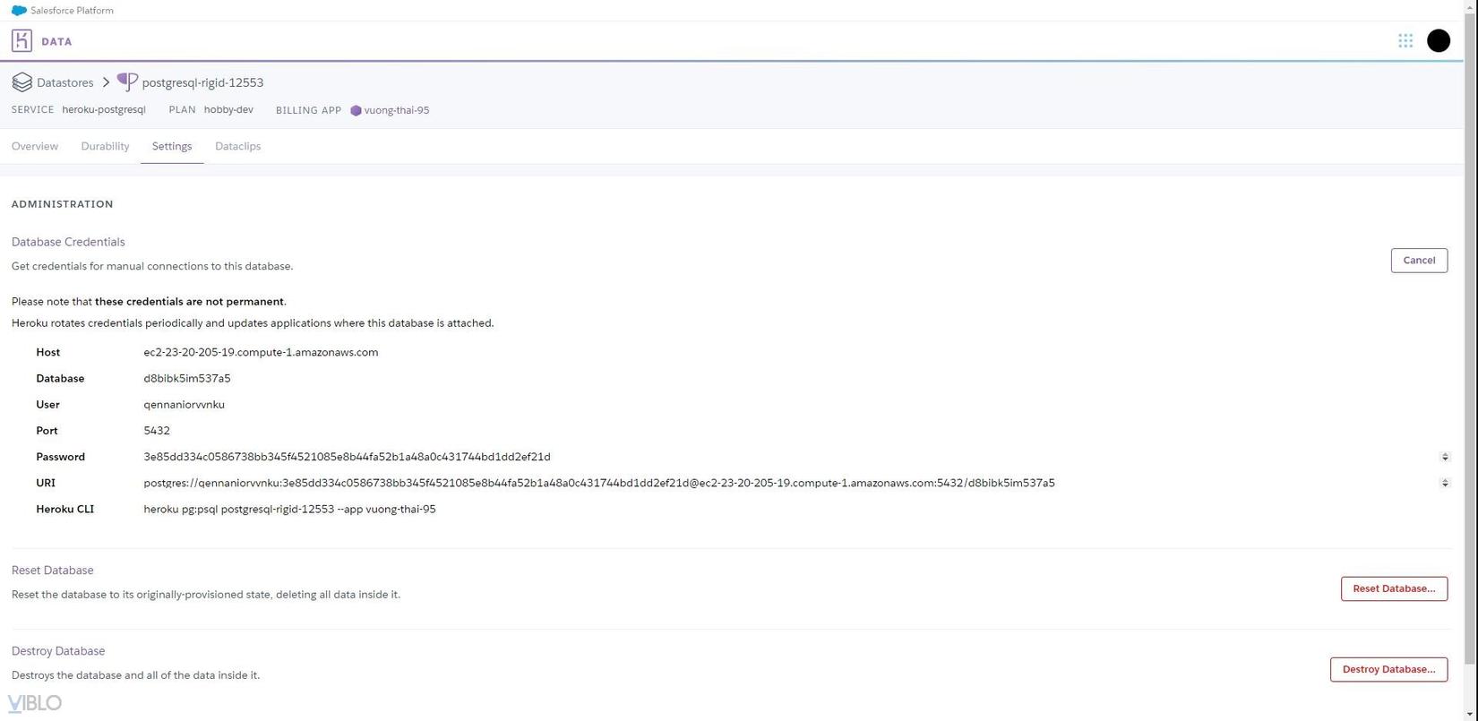The height and width of the screenshot is (721, 1478).
Task: Select the Host value ec2-23-20-205-19.compute-1.amazonaws.com
Action: click(261, 352)
